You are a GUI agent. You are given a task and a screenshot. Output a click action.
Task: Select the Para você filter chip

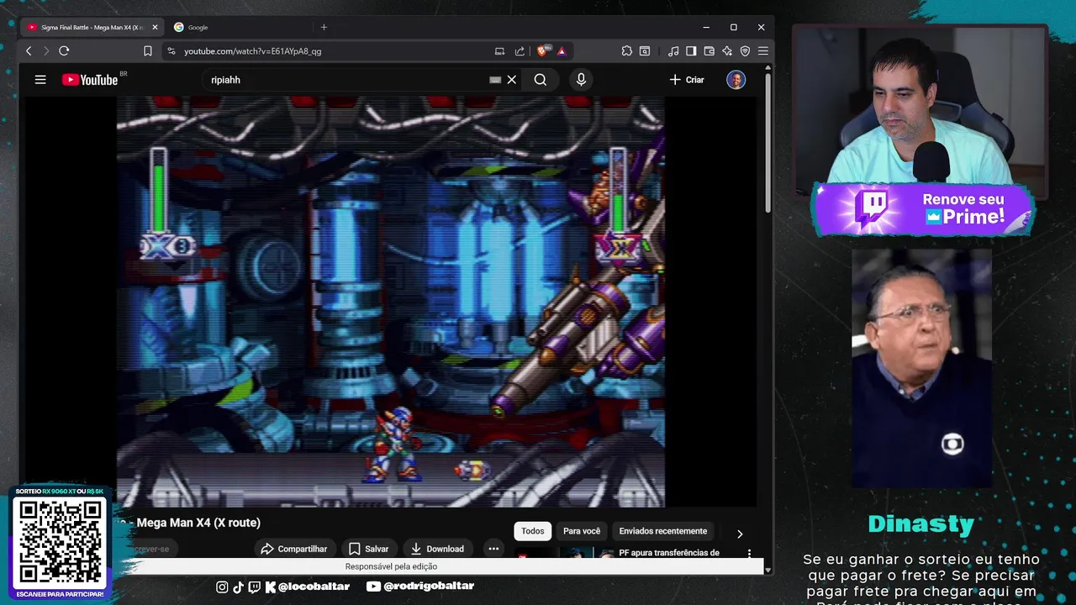click(582, 531)
